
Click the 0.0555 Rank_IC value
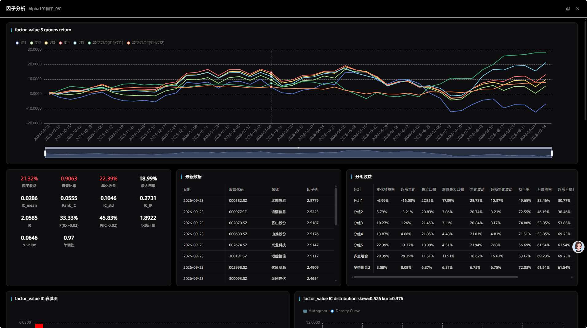coord(69,198)
